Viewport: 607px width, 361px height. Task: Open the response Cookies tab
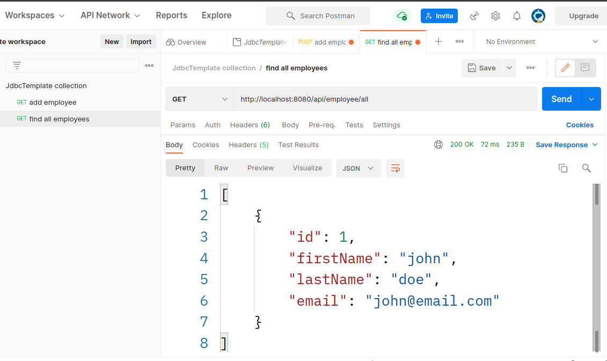[206, 145]
